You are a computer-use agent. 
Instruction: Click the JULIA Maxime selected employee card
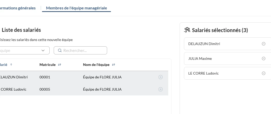[219, 59]
